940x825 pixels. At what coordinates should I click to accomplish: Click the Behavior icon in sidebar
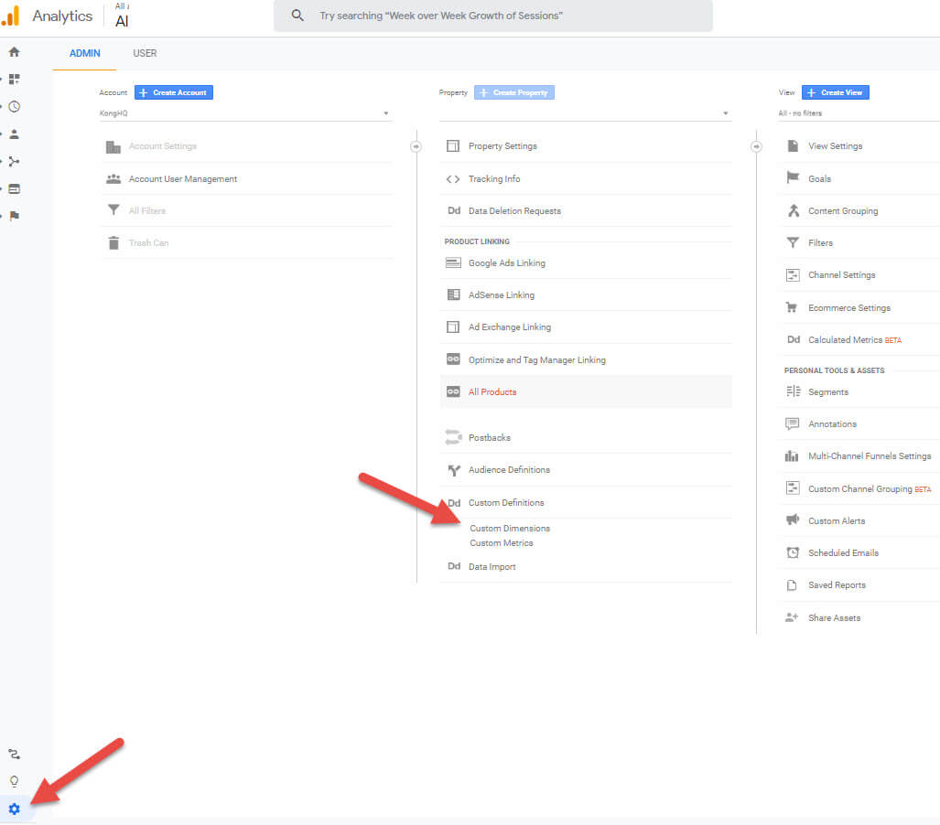click(14, 189)
